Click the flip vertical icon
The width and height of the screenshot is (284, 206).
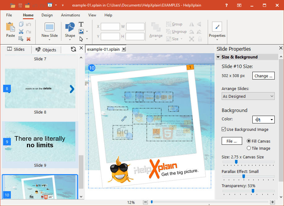click(199, 24)
